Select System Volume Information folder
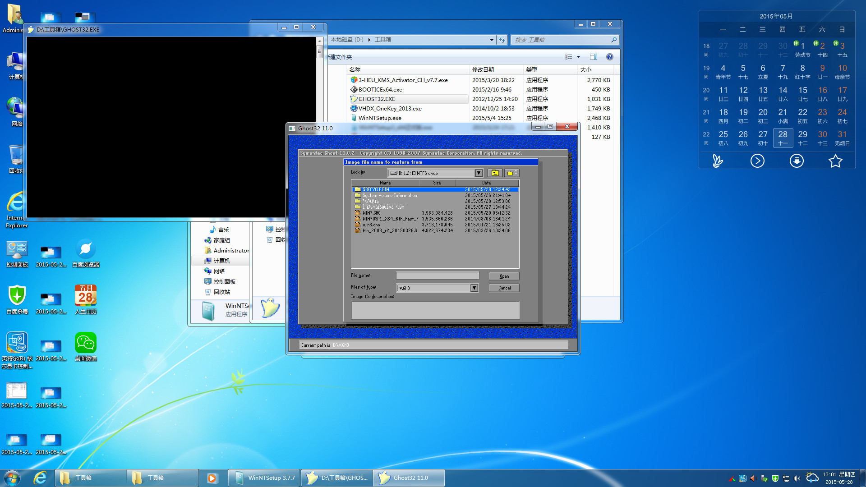The width and height of the screenshot is (866, 487). 435,195
